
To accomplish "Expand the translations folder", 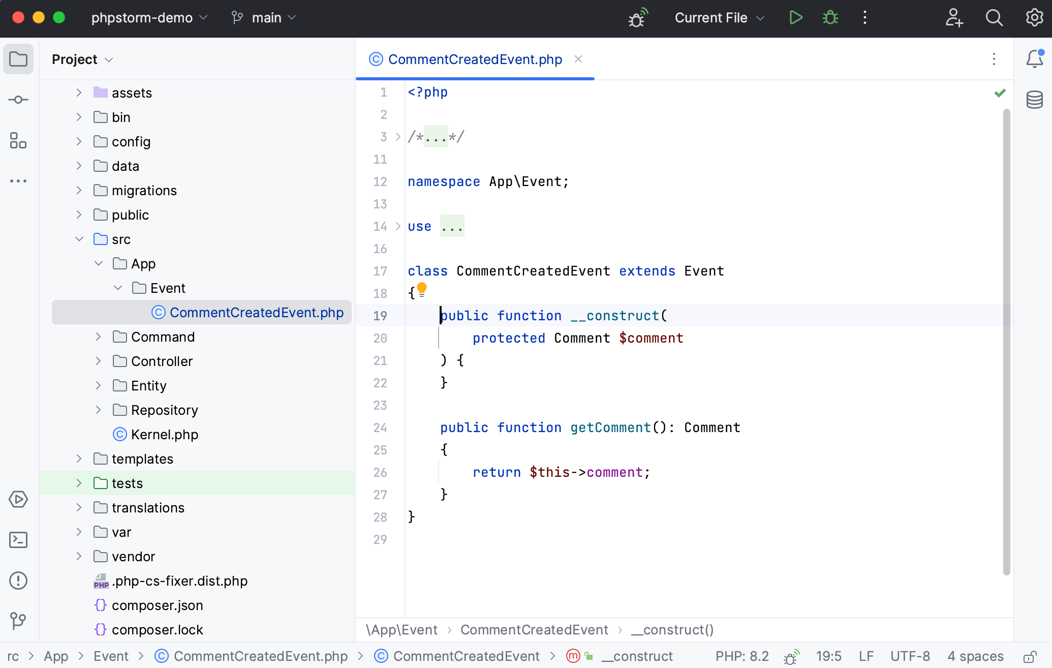I will pyautogui.click(x=79, y=507).
